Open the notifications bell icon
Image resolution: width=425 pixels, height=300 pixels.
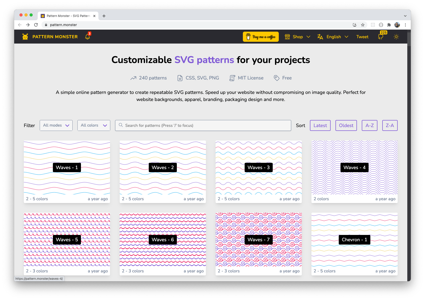pyautogui.click(x=88, y=37)
